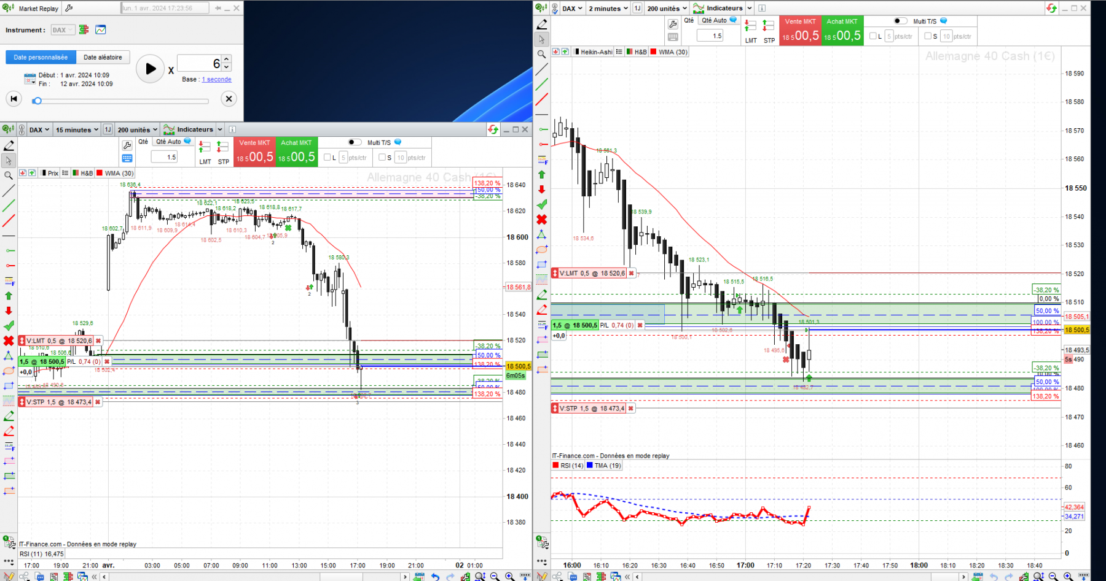Select magnifier zoom tool in 15-minute chart
Image resolution: width=1106 pixels, height=581 pixels.
9,175
